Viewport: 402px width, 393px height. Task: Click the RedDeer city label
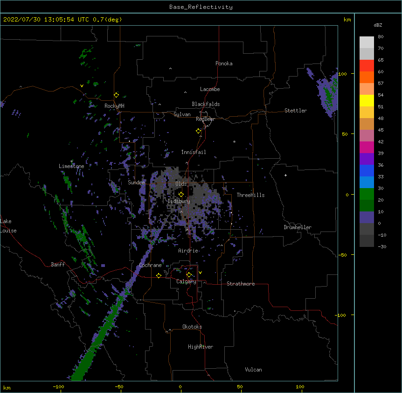[205, 119]
